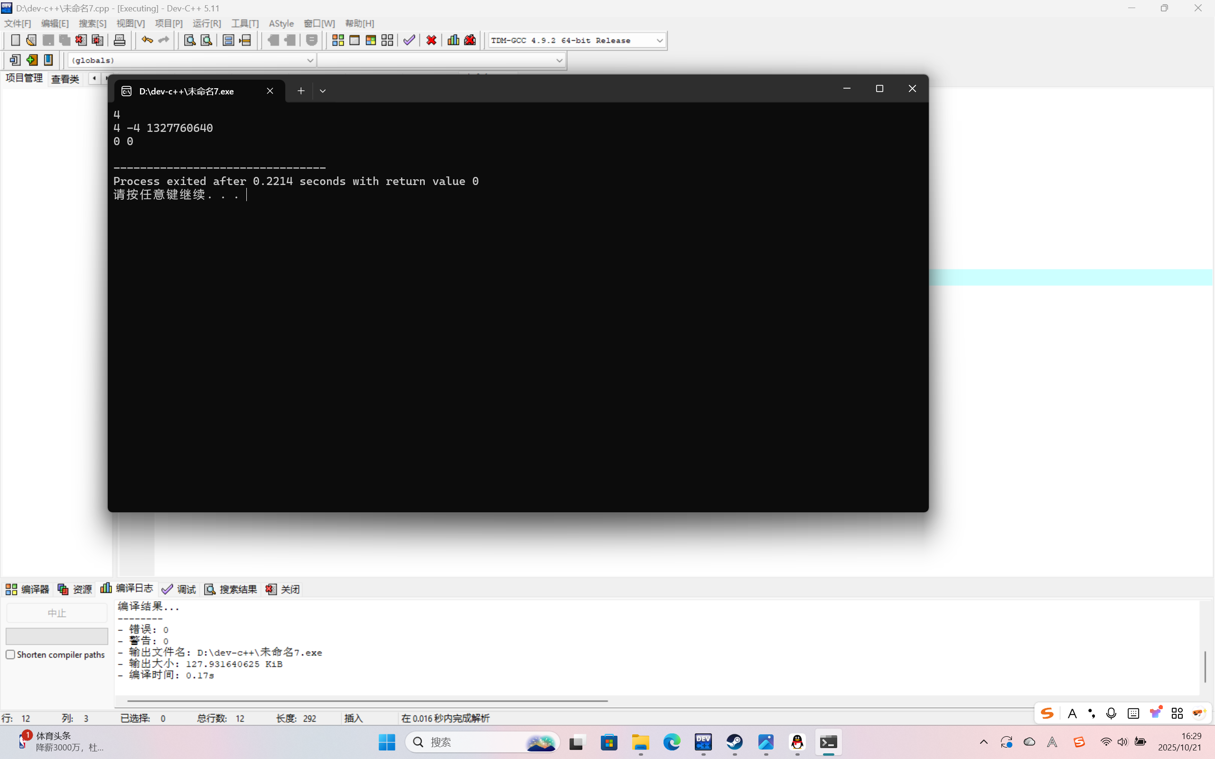Click the green plus insert icon
This screenshot has width=1215, height=759.
(x=32, y=60)
